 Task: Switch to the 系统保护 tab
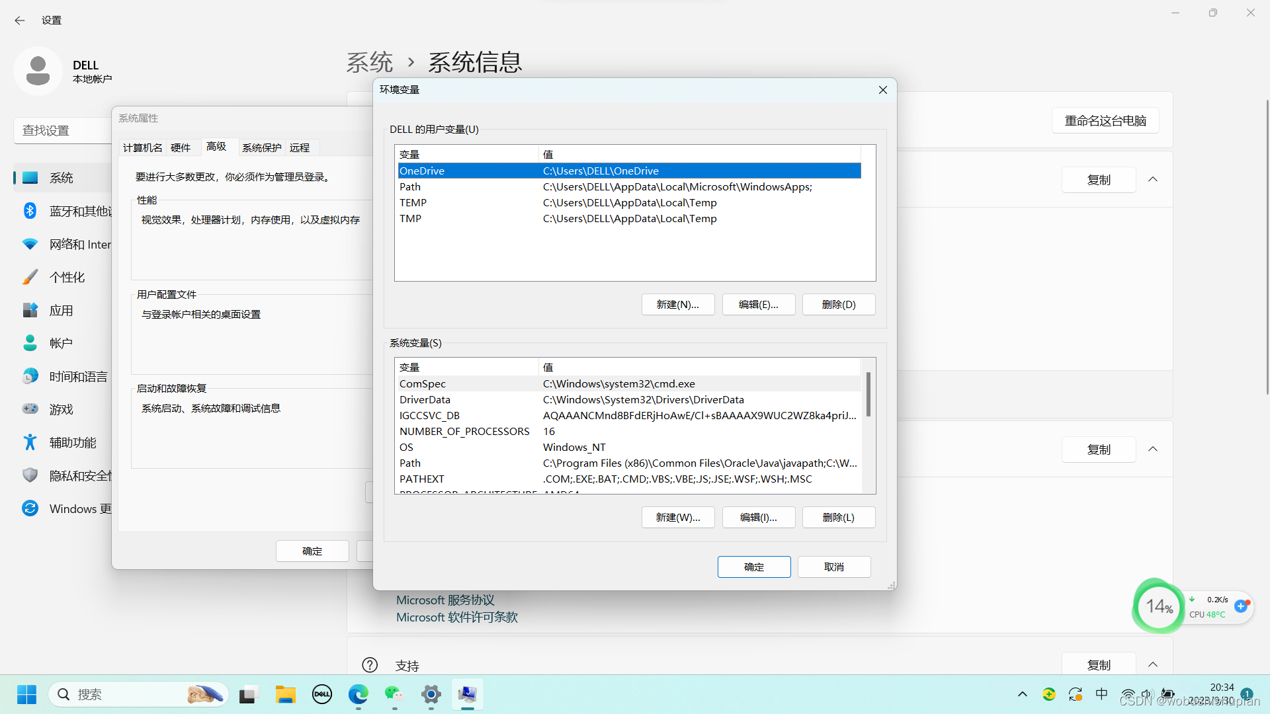(x=261, y=147)
